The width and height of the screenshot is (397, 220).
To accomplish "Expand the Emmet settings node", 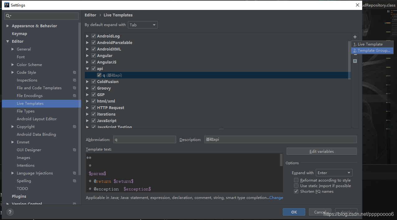I will [x=12, y=142].
